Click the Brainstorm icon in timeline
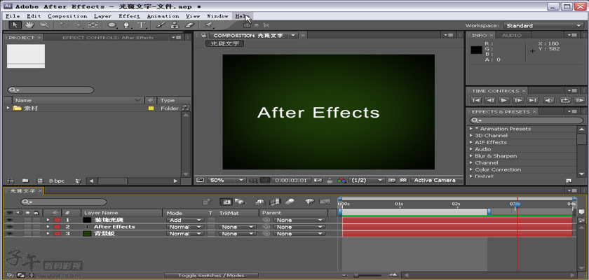 (x=309, y=202)
